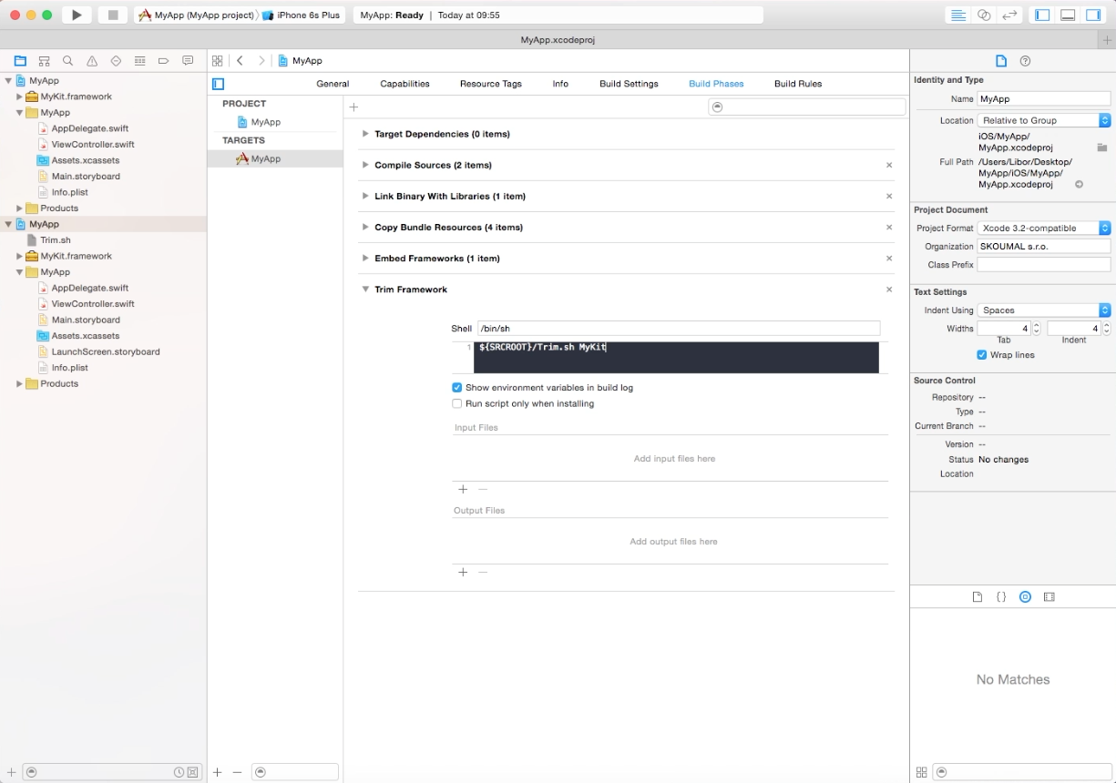This screenshot has height=783, width=1116.
Task: Open the Capabilities tab
Action: [x=404, y=84]
